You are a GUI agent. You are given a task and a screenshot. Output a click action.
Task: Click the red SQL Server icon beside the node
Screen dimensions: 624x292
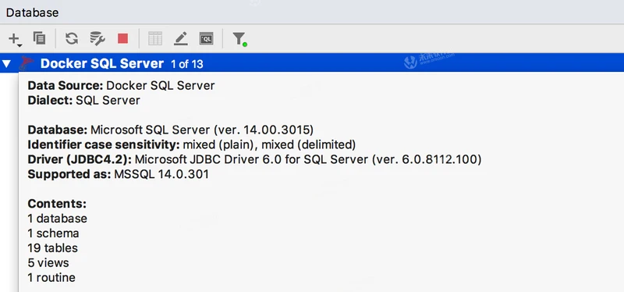[x=27, y=62]
